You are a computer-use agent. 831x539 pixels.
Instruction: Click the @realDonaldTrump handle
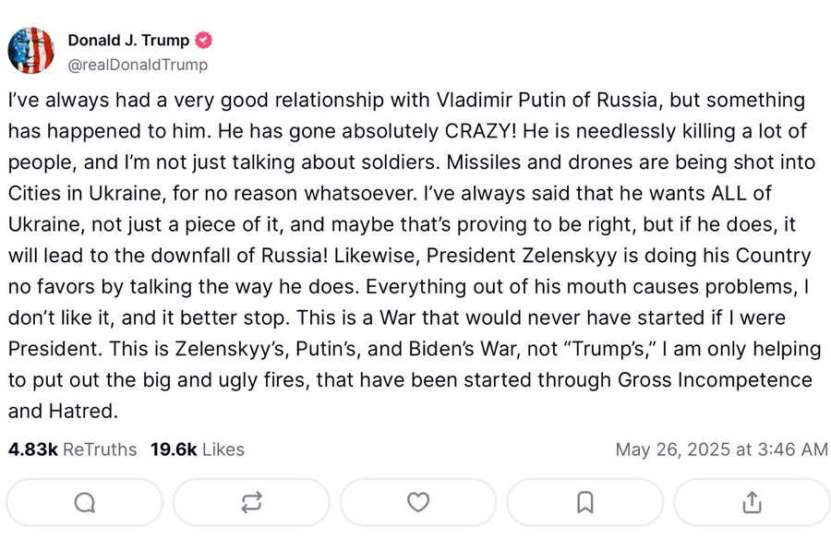[138, 65]
